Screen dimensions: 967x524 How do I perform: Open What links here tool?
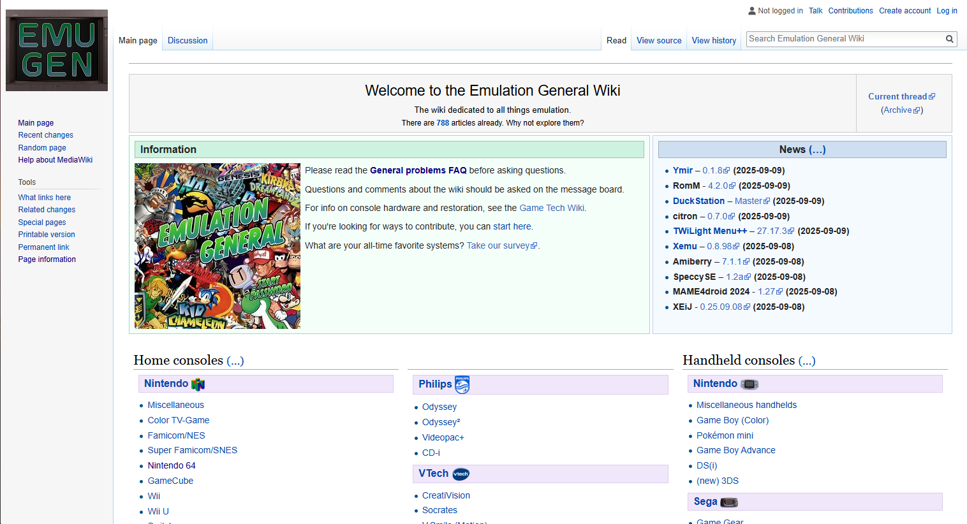point(45,198)
